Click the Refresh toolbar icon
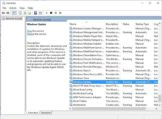The width and height of the screenshot is (162, 119). point(25,13)
